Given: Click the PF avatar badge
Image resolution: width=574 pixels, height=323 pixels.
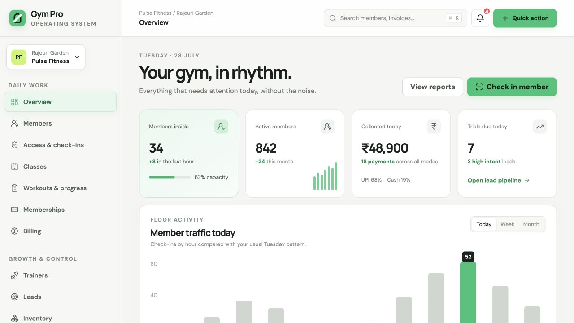Looking at the screenshot, I should click(19, 57).
